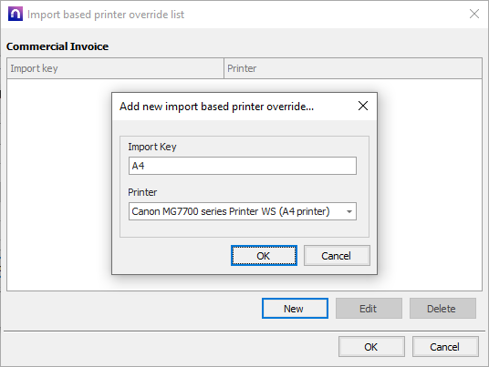489x367 pixels.
Task: Click the Printer label above the combo box
Action: point(142,192)
